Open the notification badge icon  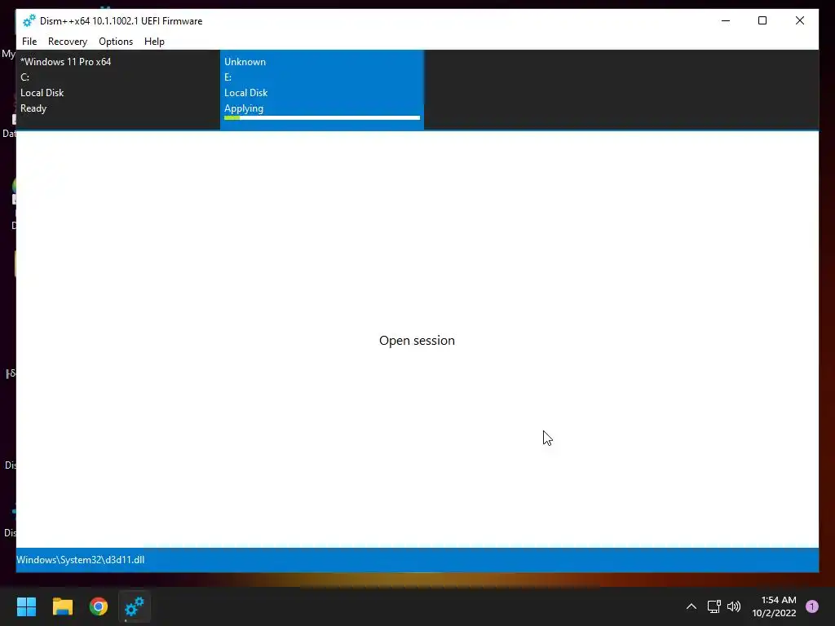click(811, 606)
